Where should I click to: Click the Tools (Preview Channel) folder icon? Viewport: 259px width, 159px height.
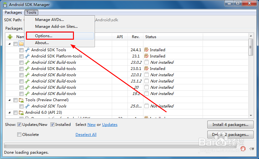click(x=21, y=100)
